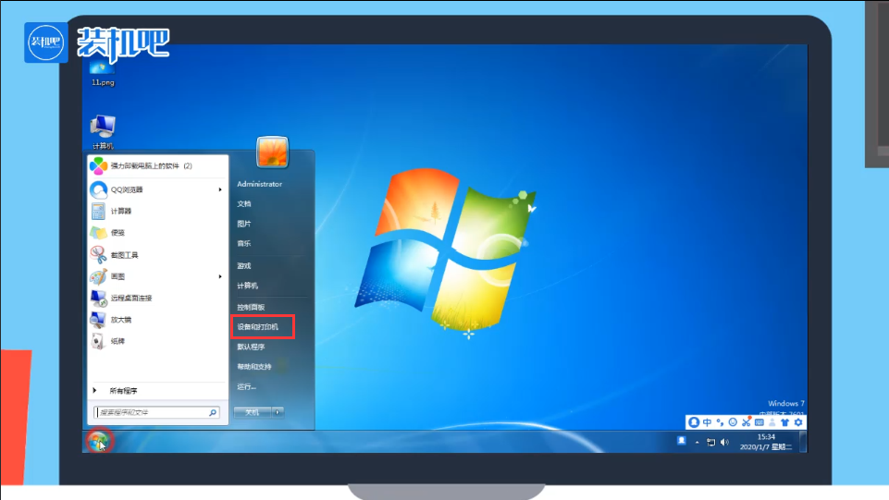The width and height of the screenshot is (889, 500).
Task: Open shutdown options arrow beside 关机
Action: click(278, 412)
